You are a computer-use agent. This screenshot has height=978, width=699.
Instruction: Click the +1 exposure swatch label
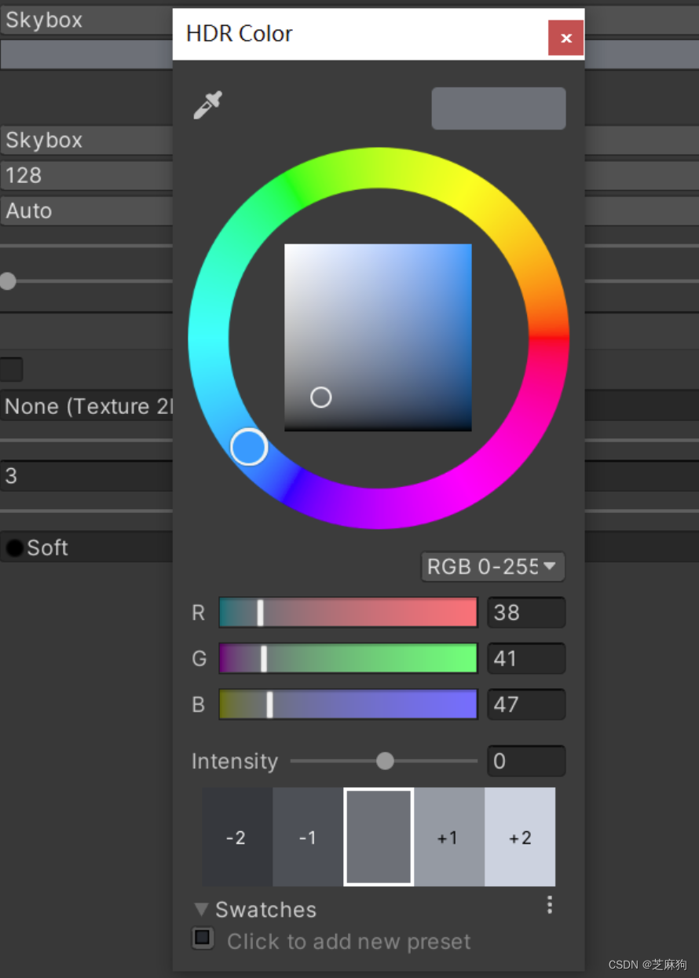click(448, 837)
